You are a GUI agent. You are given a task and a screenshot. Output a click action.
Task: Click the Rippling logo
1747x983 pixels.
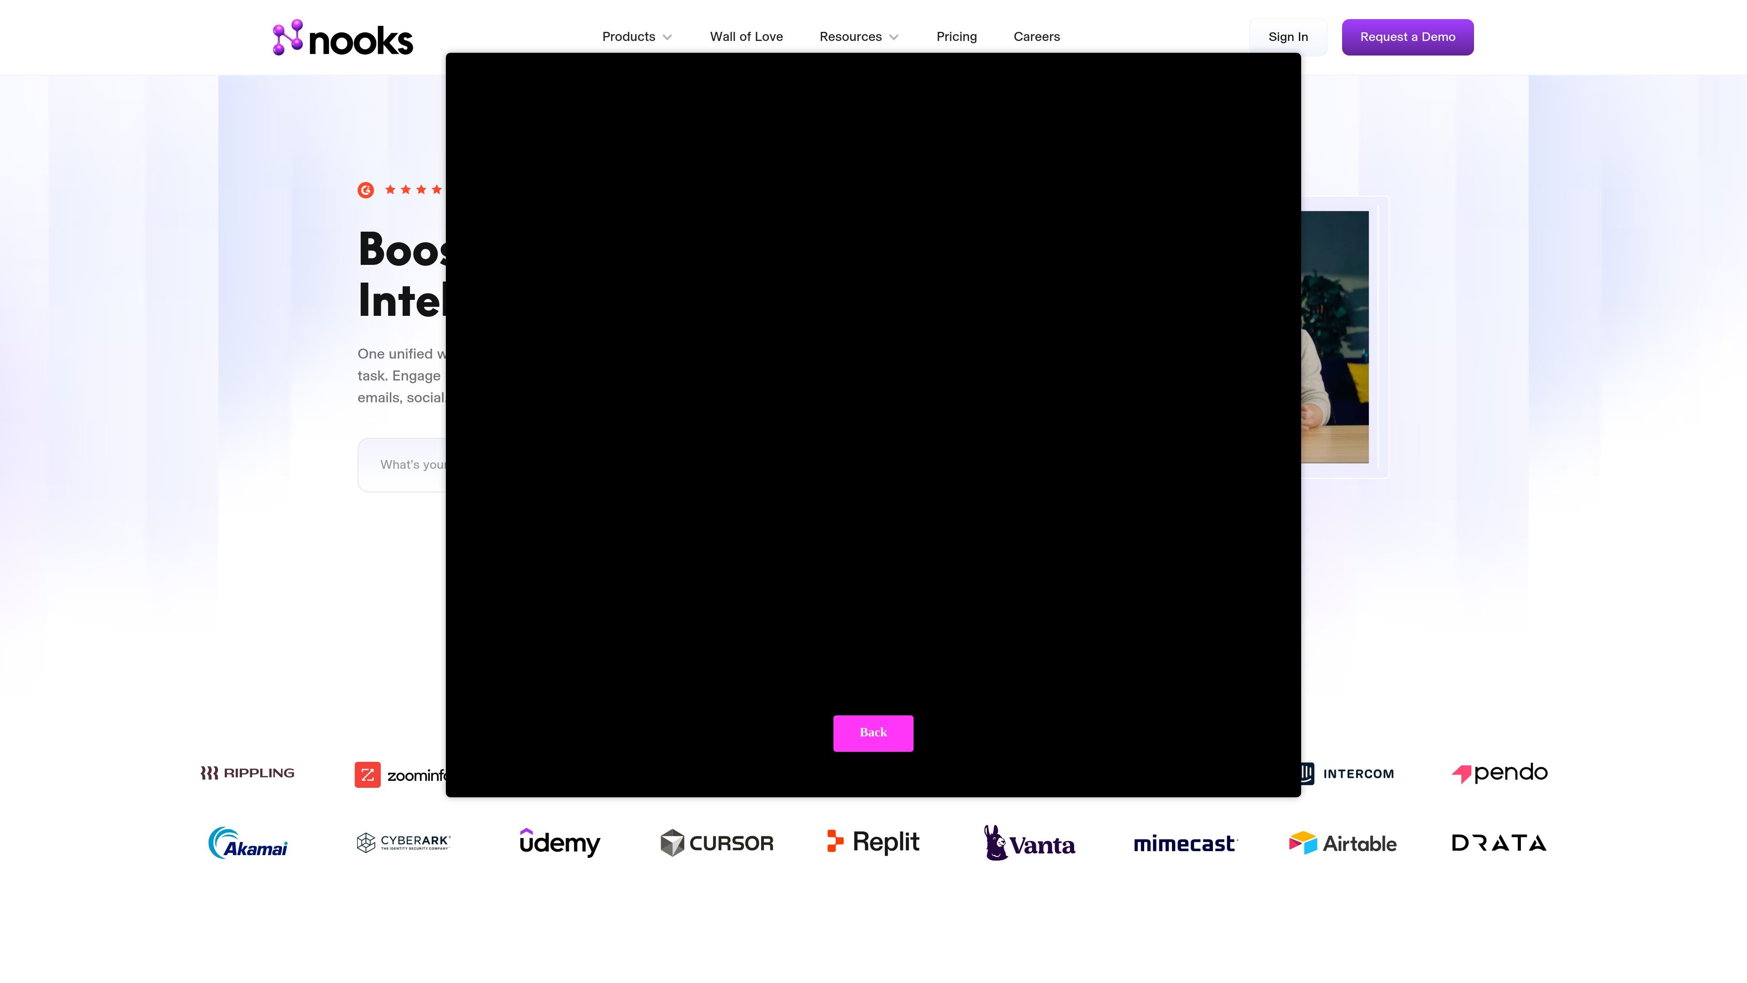247,773
